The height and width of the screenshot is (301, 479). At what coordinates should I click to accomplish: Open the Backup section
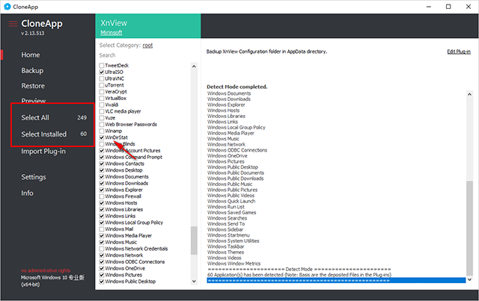pos(32,70)
